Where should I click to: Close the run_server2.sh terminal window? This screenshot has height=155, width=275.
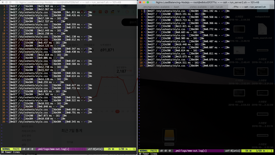coord(140,2)
